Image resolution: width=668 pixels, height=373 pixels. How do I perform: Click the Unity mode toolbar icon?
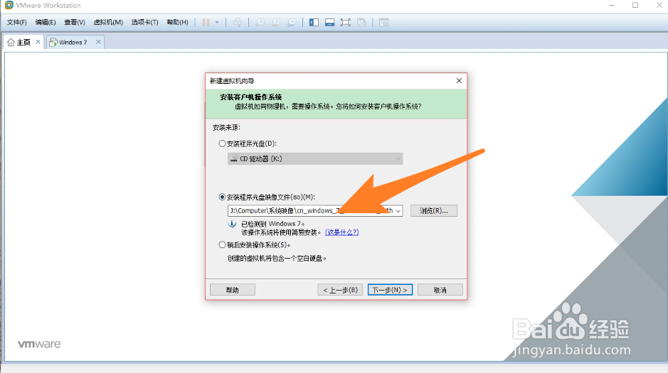pyautogui.click(x=361, y=23)
